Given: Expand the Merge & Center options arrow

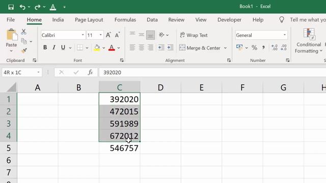Looking at the screenshot, I should 225,48.
